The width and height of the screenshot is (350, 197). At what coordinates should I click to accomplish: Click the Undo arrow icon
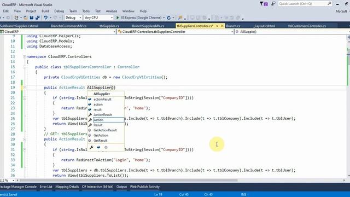[45, 18]
